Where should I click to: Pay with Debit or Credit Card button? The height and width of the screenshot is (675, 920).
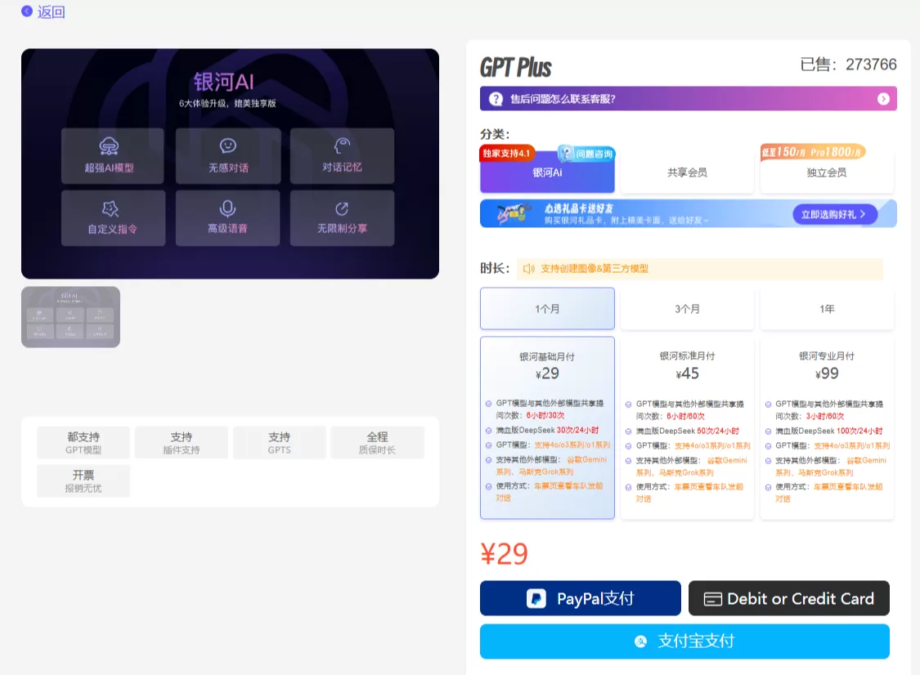(788, 598)
